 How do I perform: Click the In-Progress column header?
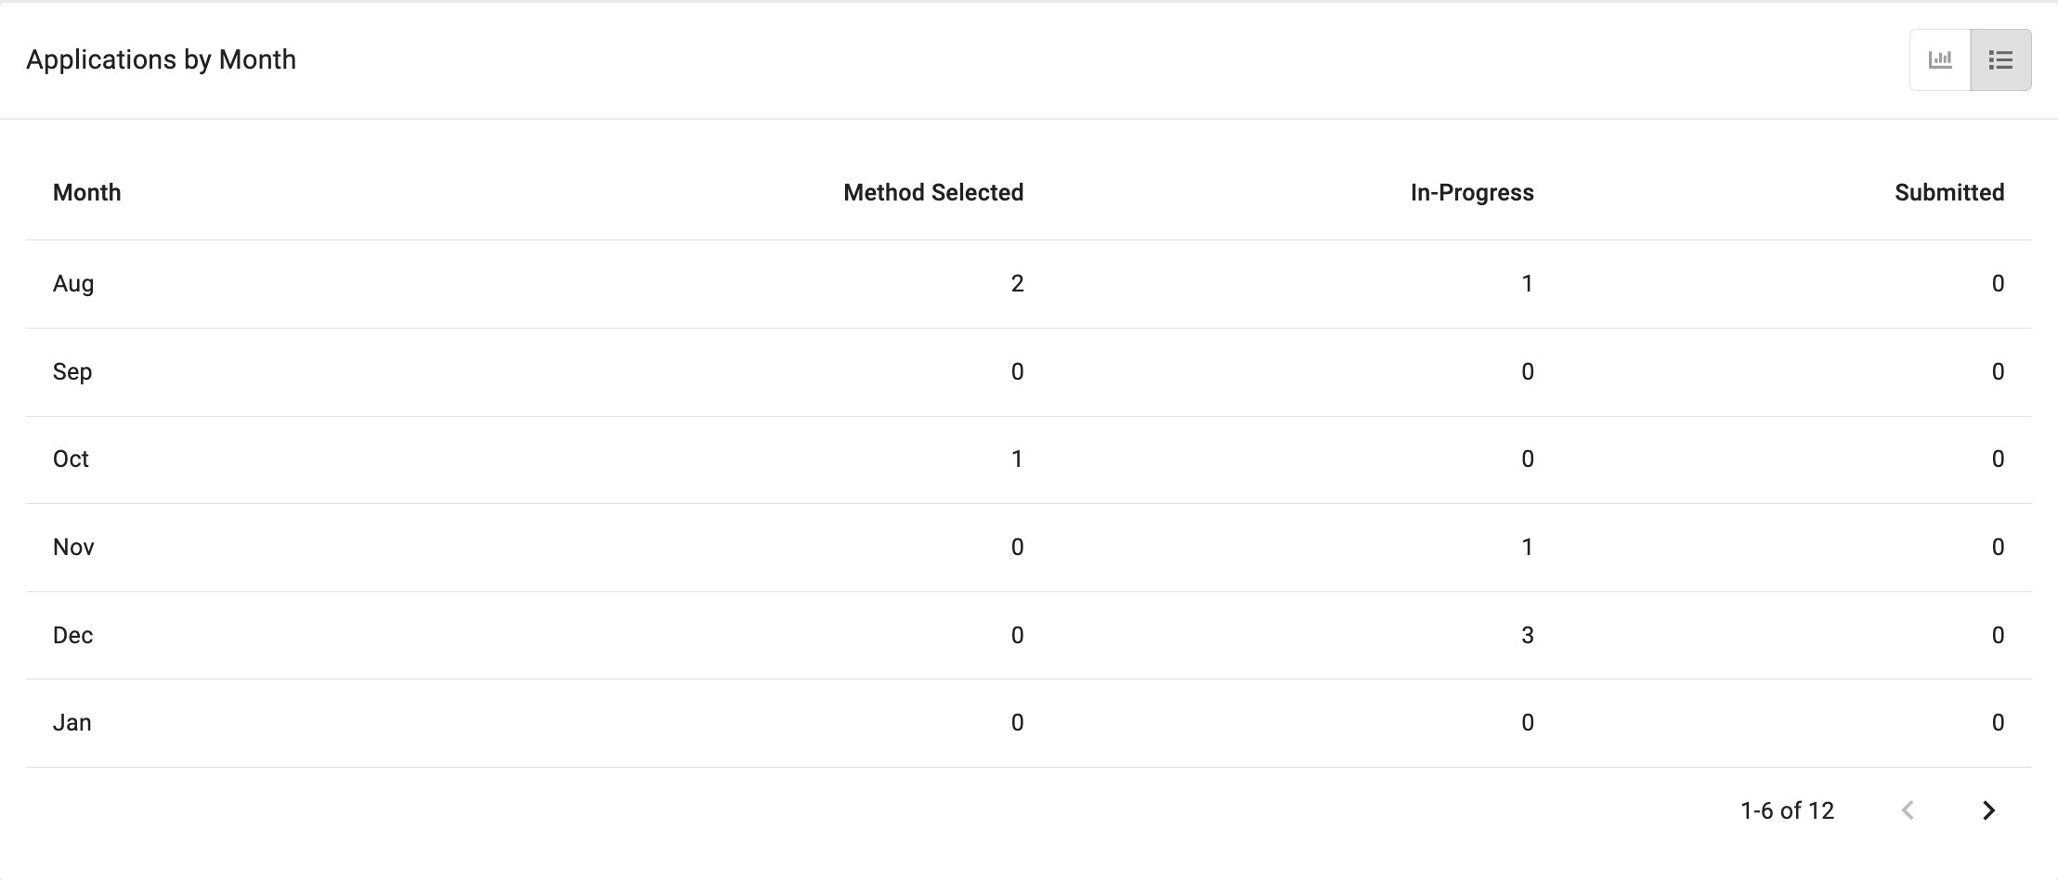tap(1472, 192)
